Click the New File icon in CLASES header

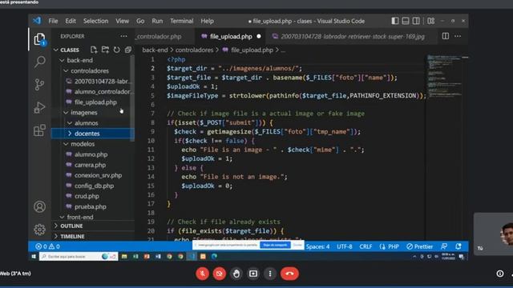94,50
